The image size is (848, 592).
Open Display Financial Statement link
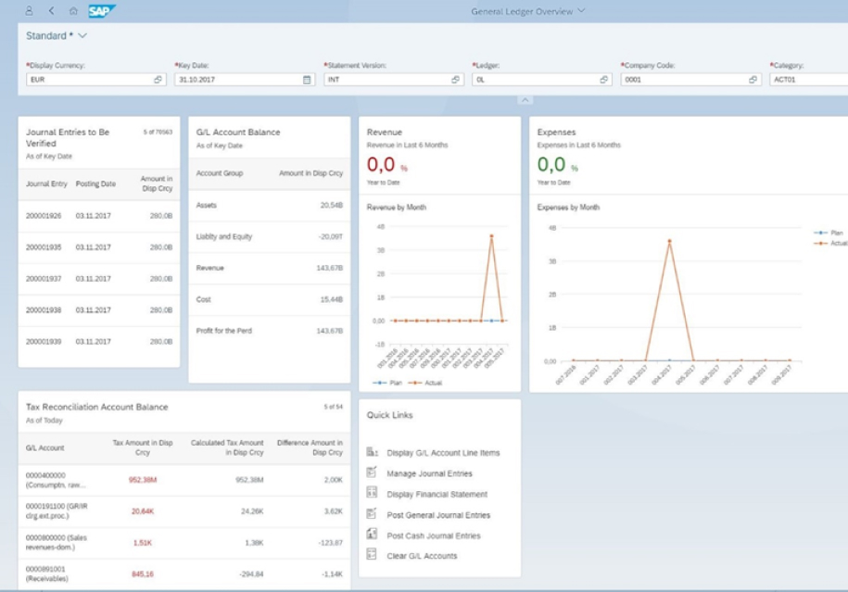437,494
